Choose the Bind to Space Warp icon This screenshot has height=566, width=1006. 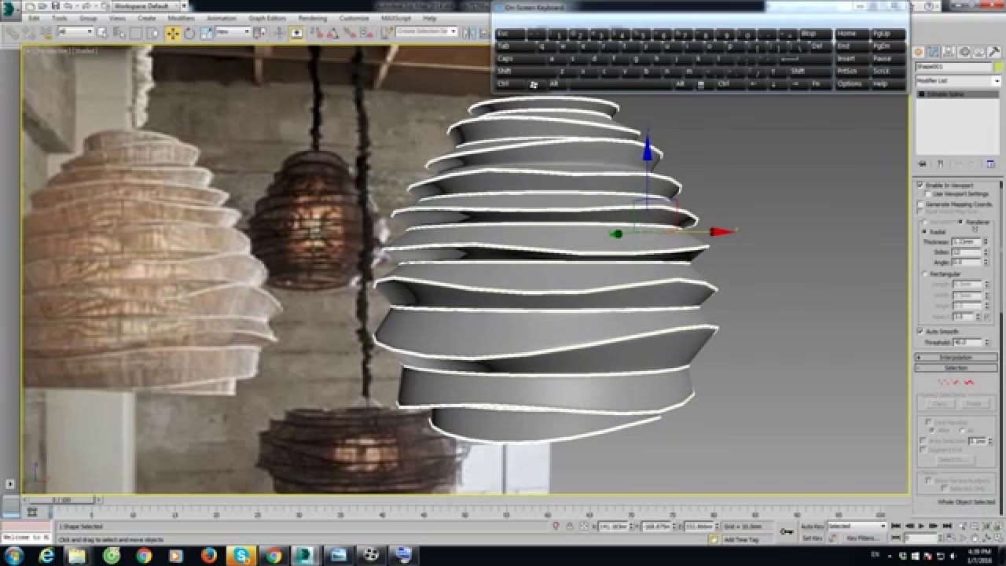point(46,33)
